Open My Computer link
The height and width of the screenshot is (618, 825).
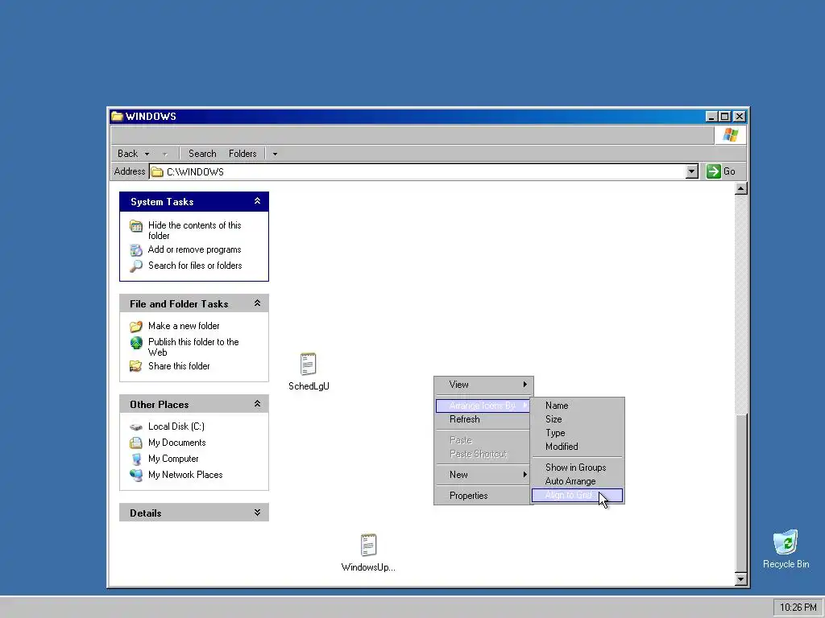coord(173,459)
